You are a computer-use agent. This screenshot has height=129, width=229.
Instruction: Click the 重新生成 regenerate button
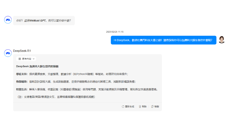tap(128, 107)
